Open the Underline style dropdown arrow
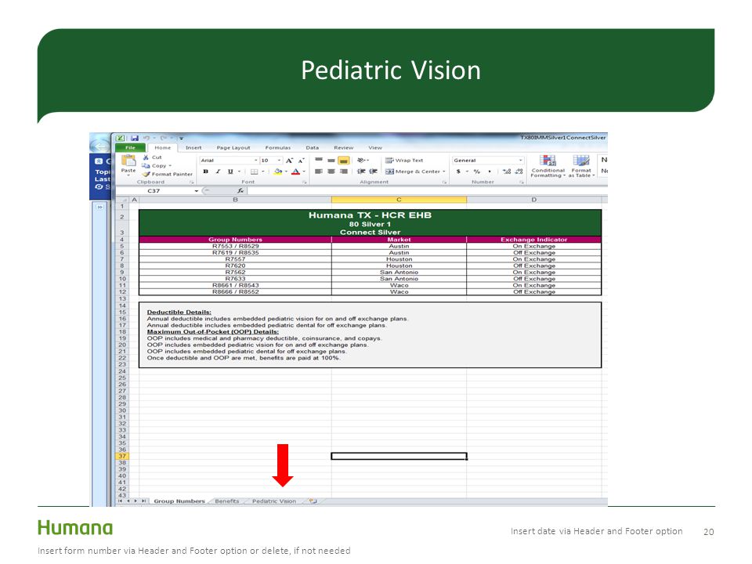Screen dimensions: 752x564 pos(239,172)
